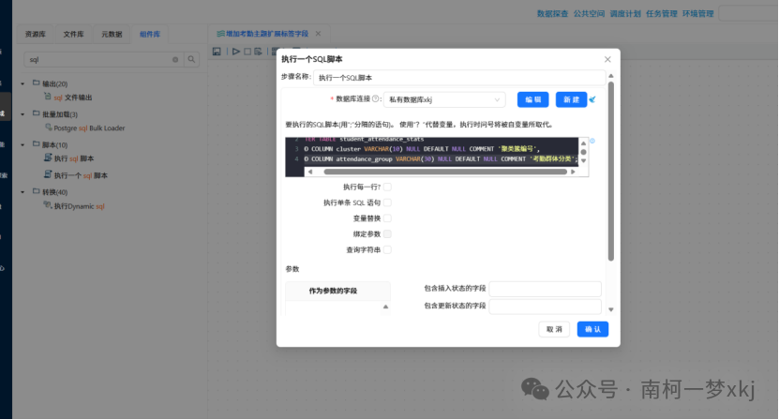
Task: Click the run (play) icon in the toolbar
Action: click(236, 52)
